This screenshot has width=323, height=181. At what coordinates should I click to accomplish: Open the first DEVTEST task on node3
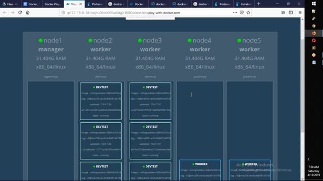(x=150, y=101)
